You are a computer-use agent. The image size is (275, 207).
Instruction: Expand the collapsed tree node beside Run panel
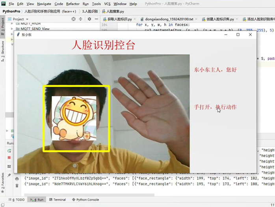(x=7, y=130)
